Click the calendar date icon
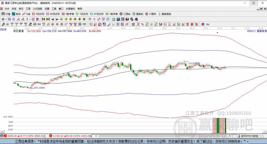The width and height of the screenshot is (267, 144). 113,19
